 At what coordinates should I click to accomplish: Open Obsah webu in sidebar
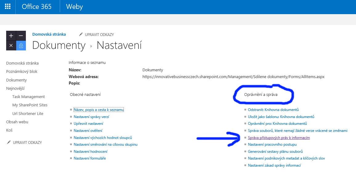point(17,122)
